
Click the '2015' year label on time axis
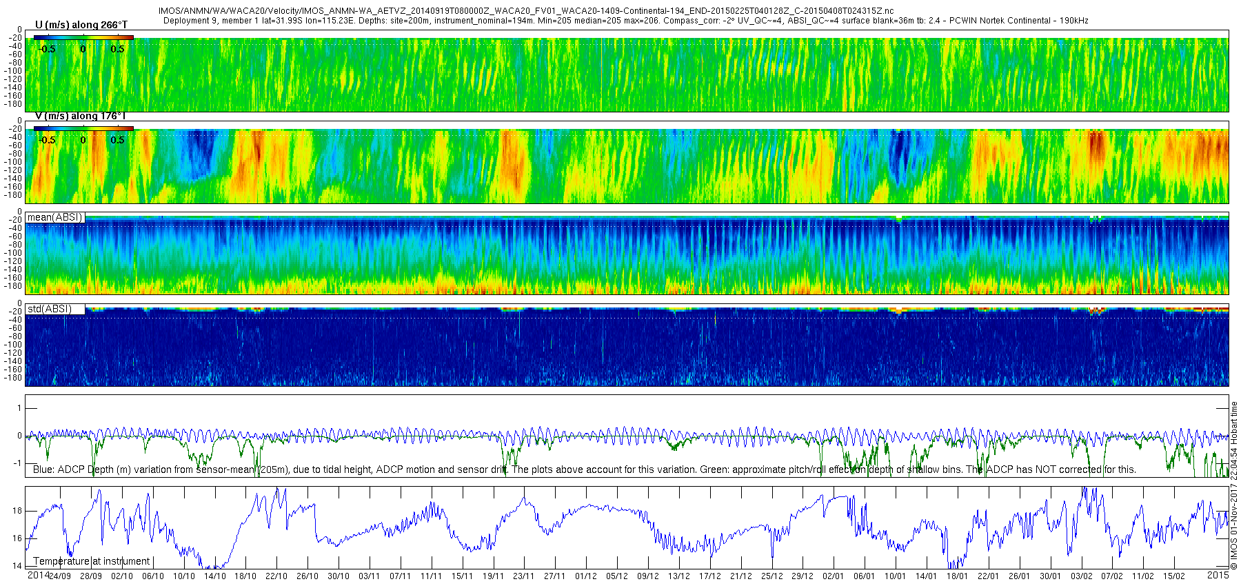(x=1218, y=575)
